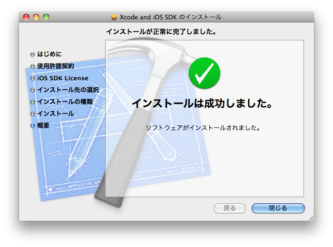Close the installer with the red button
This screenshot has height=247, width=333.
click(x=26, y=17)
